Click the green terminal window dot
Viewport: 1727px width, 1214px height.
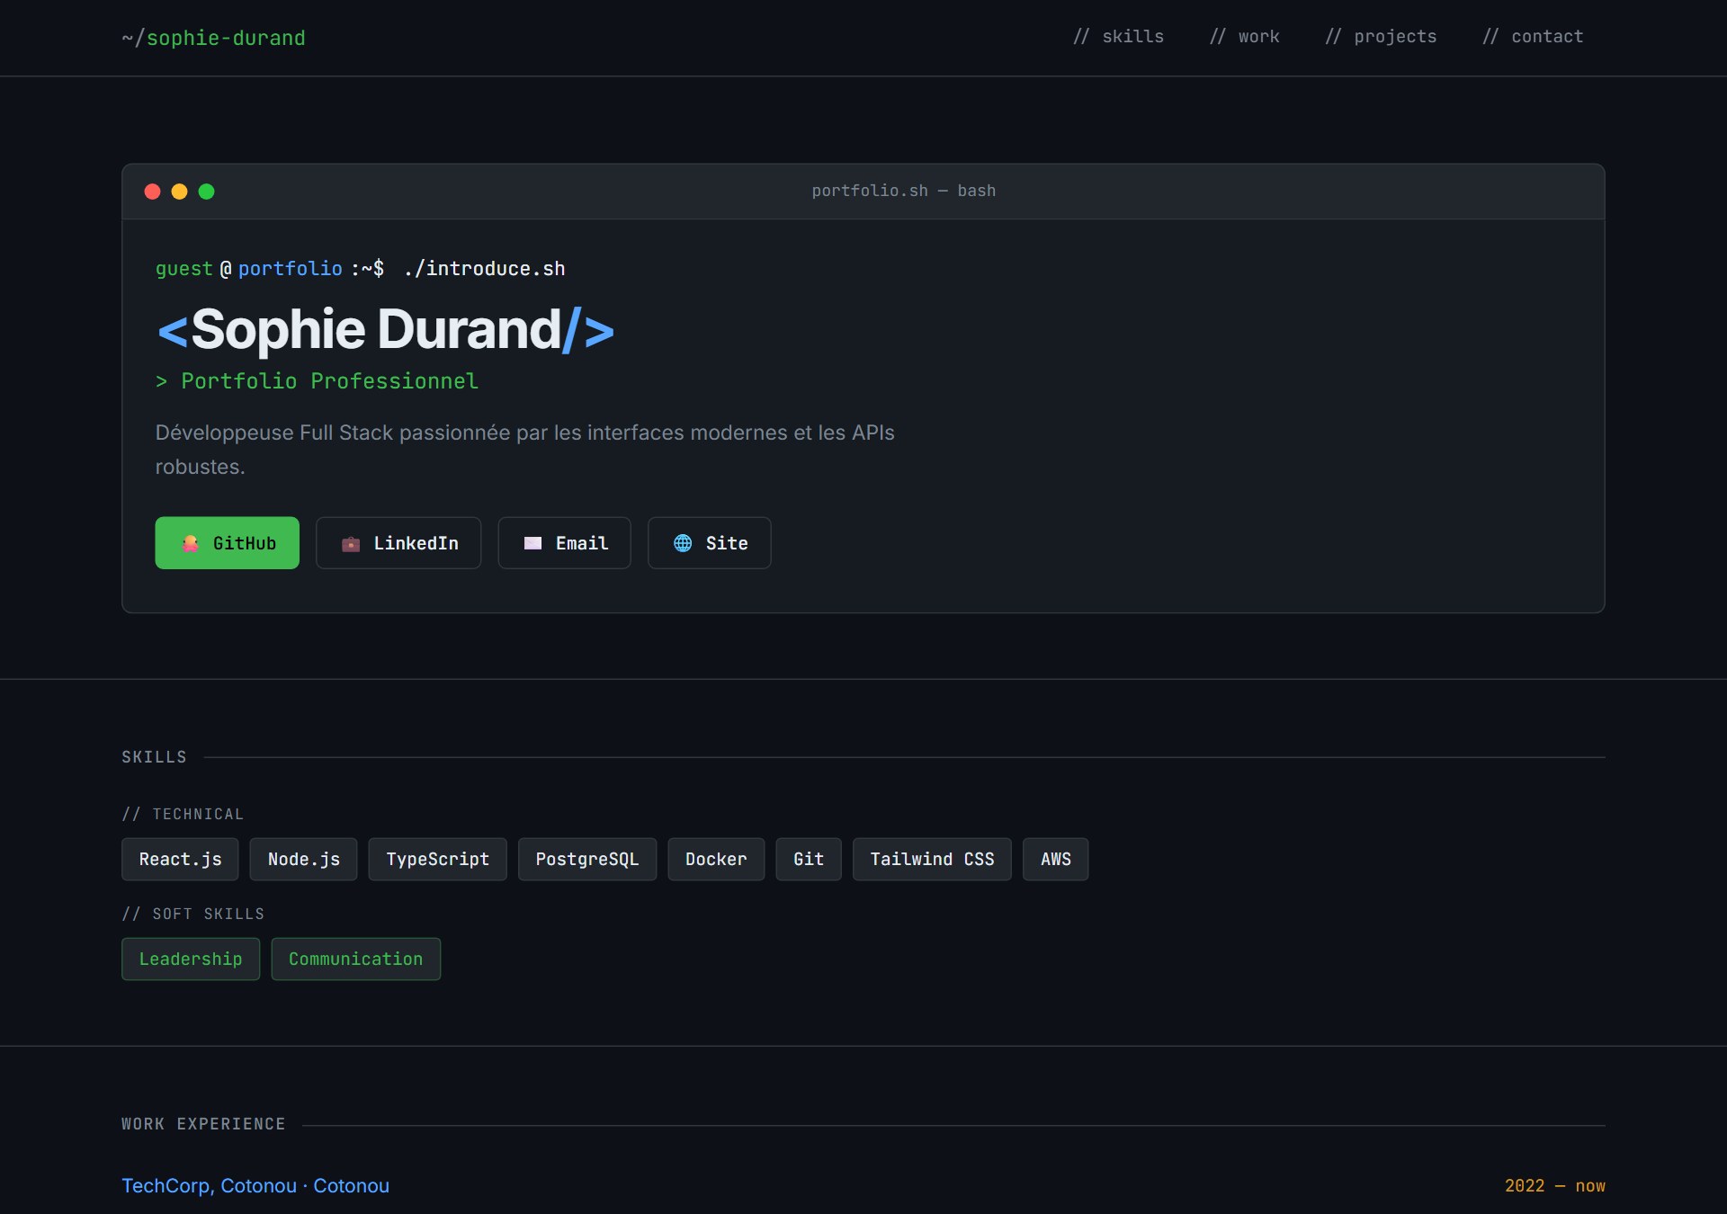click(x=206, y=192)
